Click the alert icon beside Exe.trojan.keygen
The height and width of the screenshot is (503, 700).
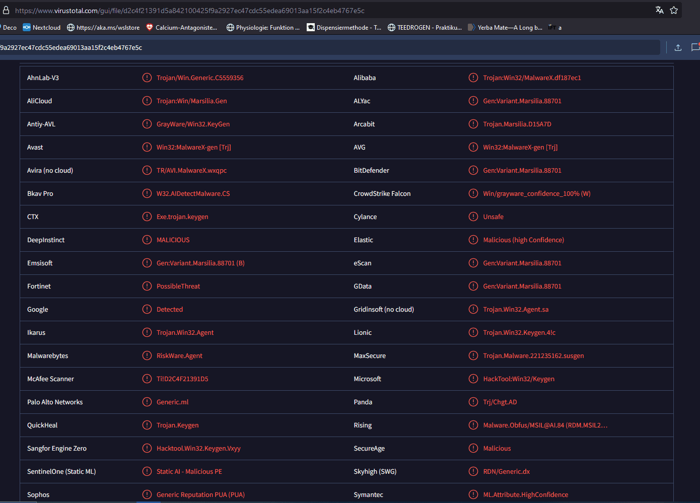(147, 217)
